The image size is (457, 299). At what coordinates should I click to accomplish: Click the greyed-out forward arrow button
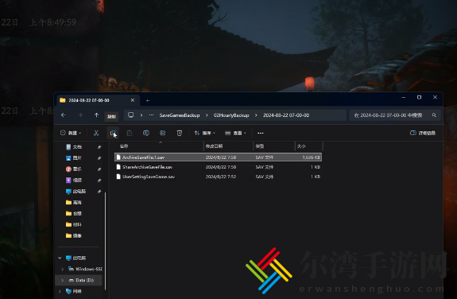tap(79, 115)
